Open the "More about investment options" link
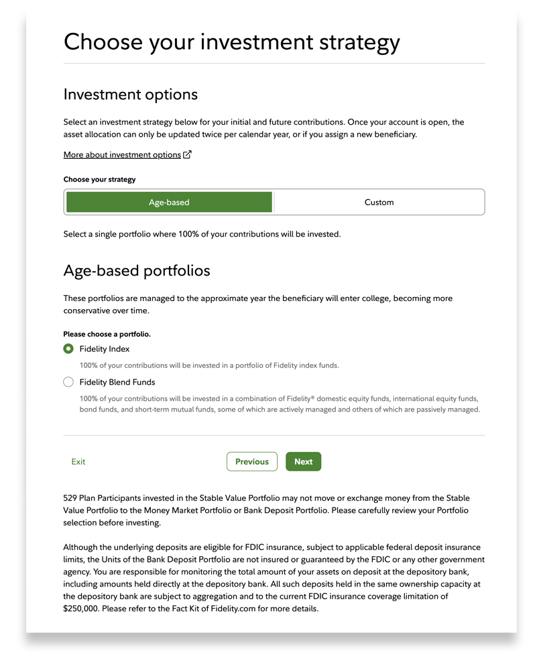The width and height of the screenshot is (541, 659). click(x=121, y=154)
